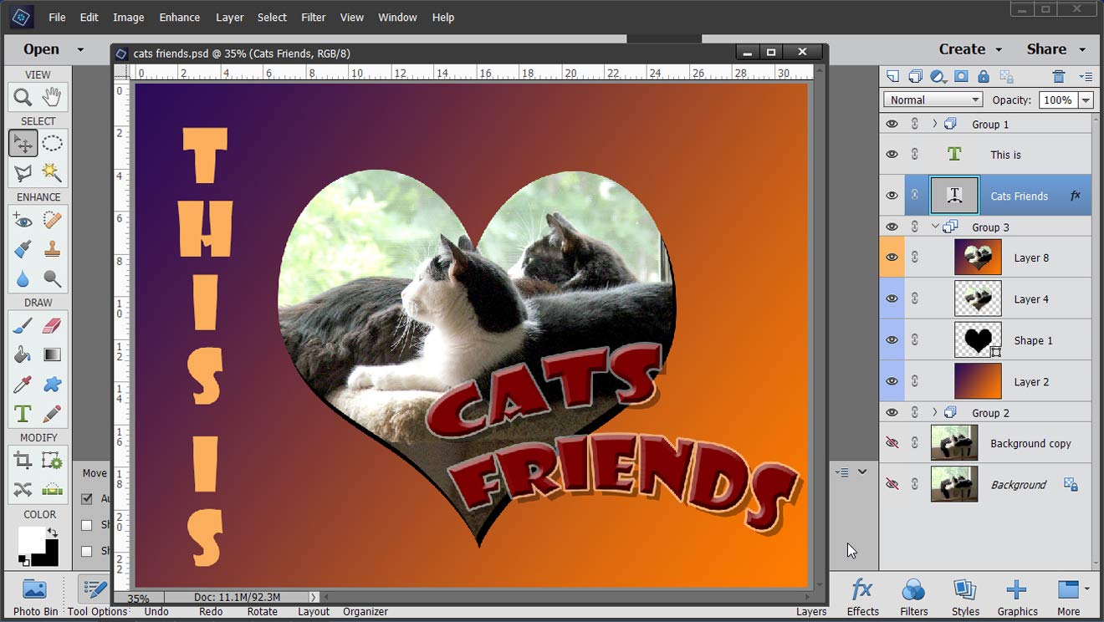Select the Custom Shape tool
Viewport: 1104px width, 622px height.
click(x=52, y=385)
